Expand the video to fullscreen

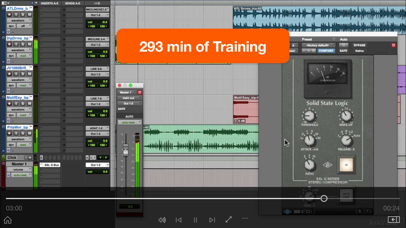[x=229, y=219]
